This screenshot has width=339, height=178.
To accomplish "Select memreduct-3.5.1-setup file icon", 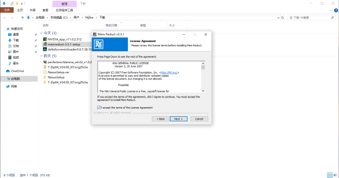I will click(45, 44).
